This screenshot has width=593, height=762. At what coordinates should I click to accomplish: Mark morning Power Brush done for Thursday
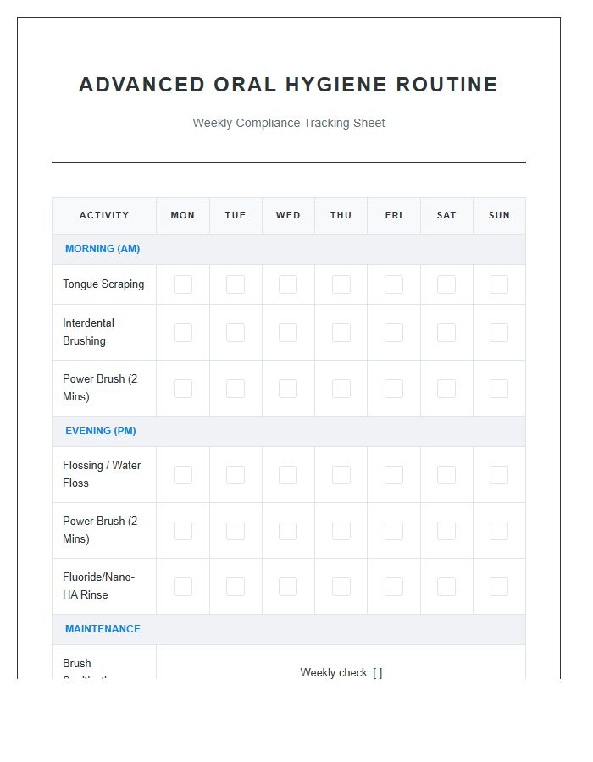click(x=341, y=389)
